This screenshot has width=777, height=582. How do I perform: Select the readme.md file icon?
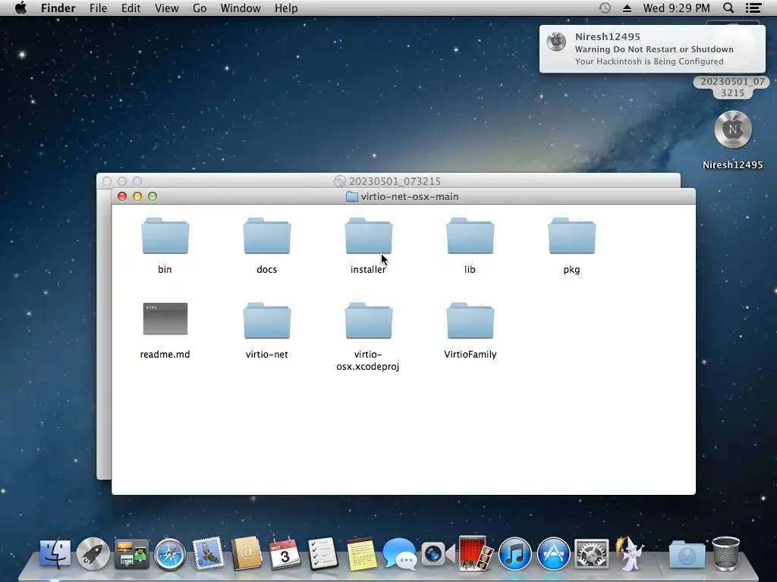[165, 319]
